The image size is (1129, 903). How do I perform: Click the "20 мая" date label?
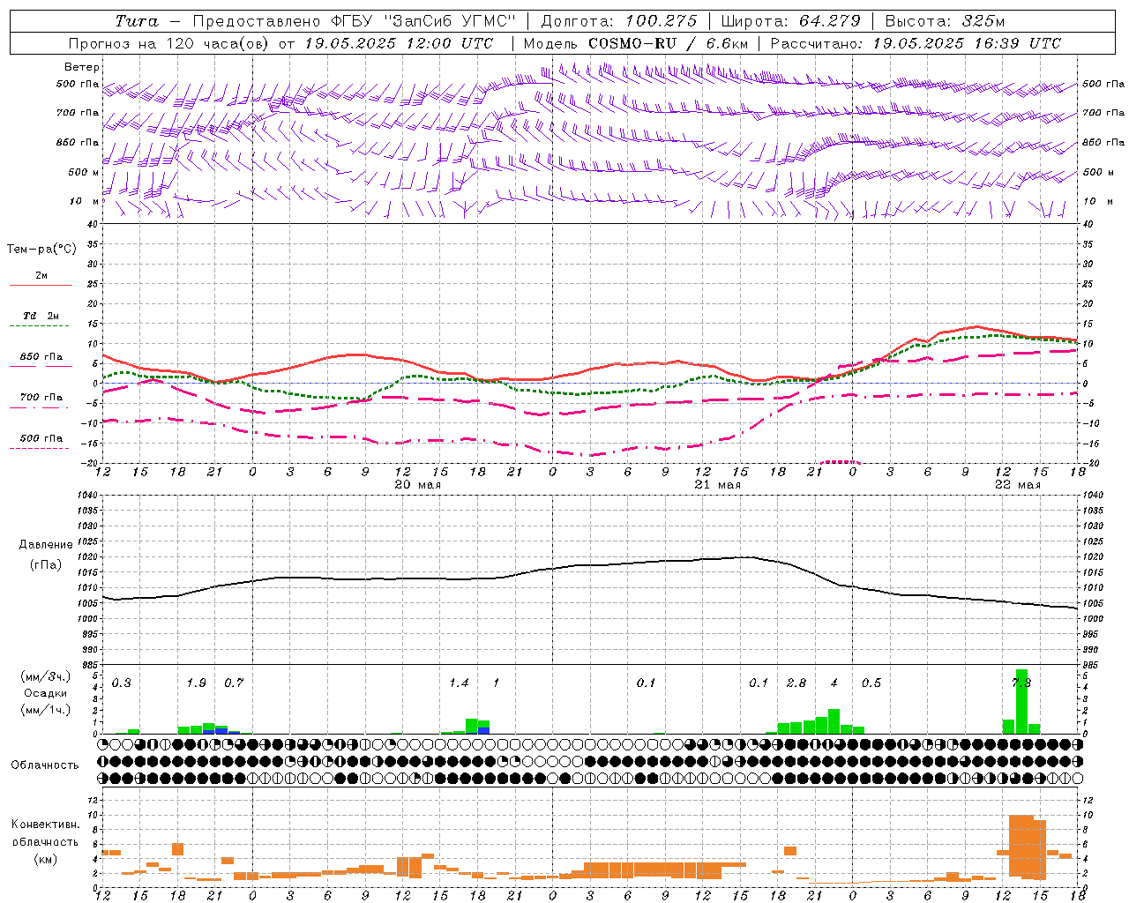418,485
